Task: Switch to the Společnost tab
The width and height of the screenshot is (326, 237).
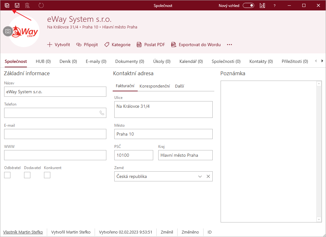Action: [16, 61]
